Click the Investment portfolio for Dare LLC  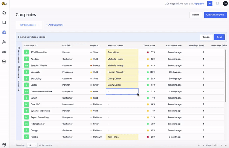point(68,104)
